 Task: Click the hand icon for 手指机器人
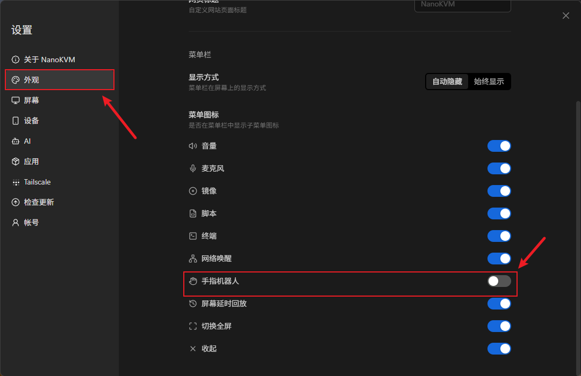pos(192,281)
